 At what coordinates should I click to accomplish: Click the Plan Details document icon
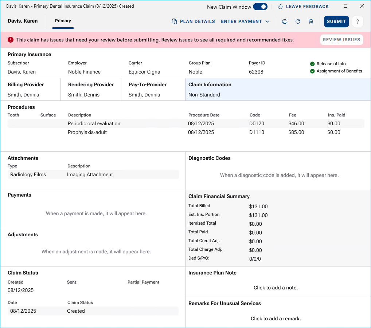coord(174,21)
